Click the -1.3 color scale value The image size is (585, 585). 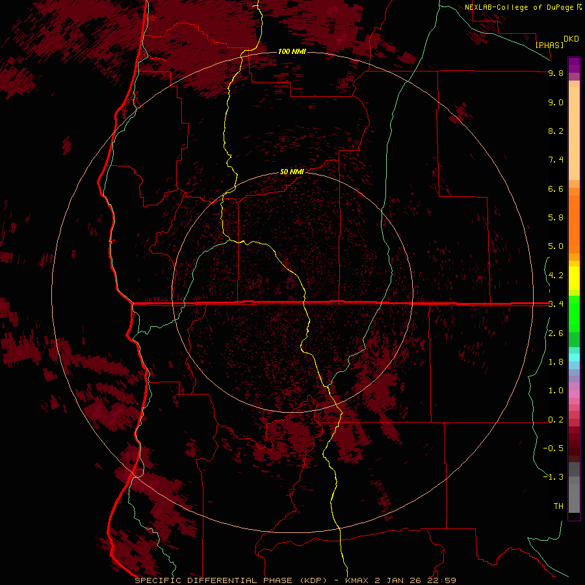pyautogui.click(x=553, y=477)
